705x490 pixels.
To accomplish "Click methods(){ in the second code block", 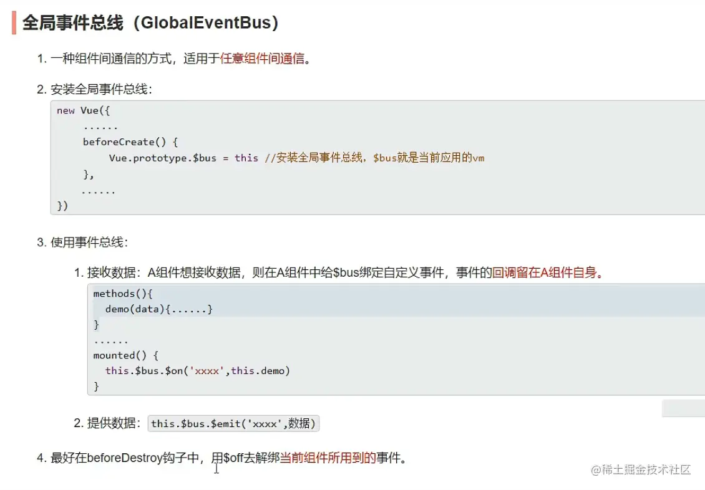I will coord(123,294).
